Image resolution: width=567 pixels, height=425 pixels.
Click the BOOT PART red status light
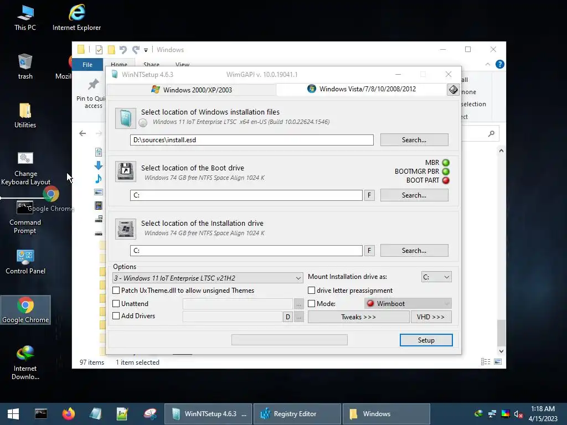click(446, 180)
